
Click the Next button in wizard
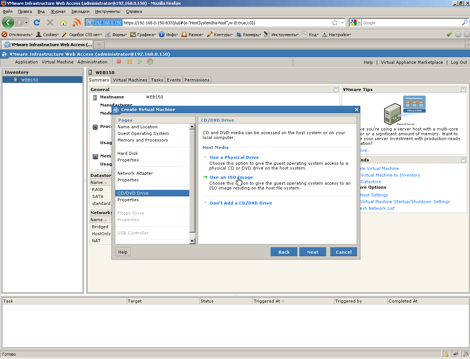point(313,252)
